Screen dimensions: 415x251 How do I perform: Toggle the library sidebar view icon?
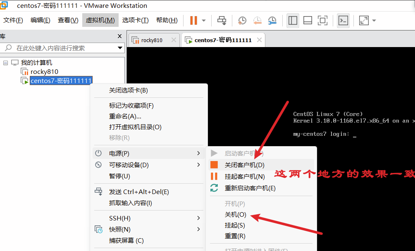point(293,20)
